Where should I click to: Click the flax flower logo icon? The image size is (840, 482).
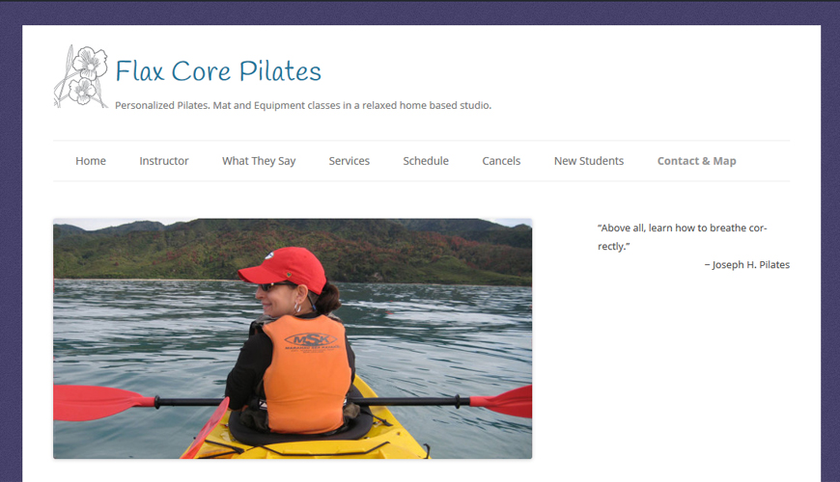coord(81,76)
